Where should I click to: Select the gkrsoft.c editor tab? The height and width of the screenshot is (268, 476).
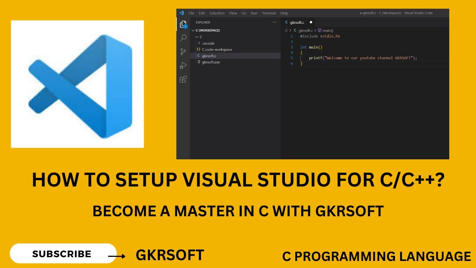tap(298, 22)
